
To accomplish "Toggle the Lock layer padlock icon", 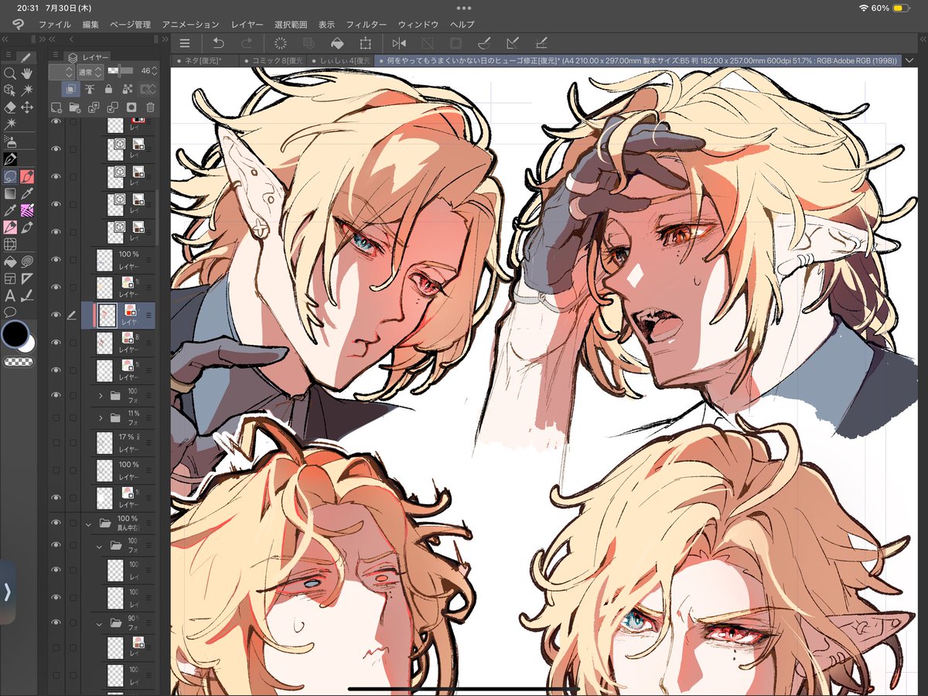I will point(109,90).
